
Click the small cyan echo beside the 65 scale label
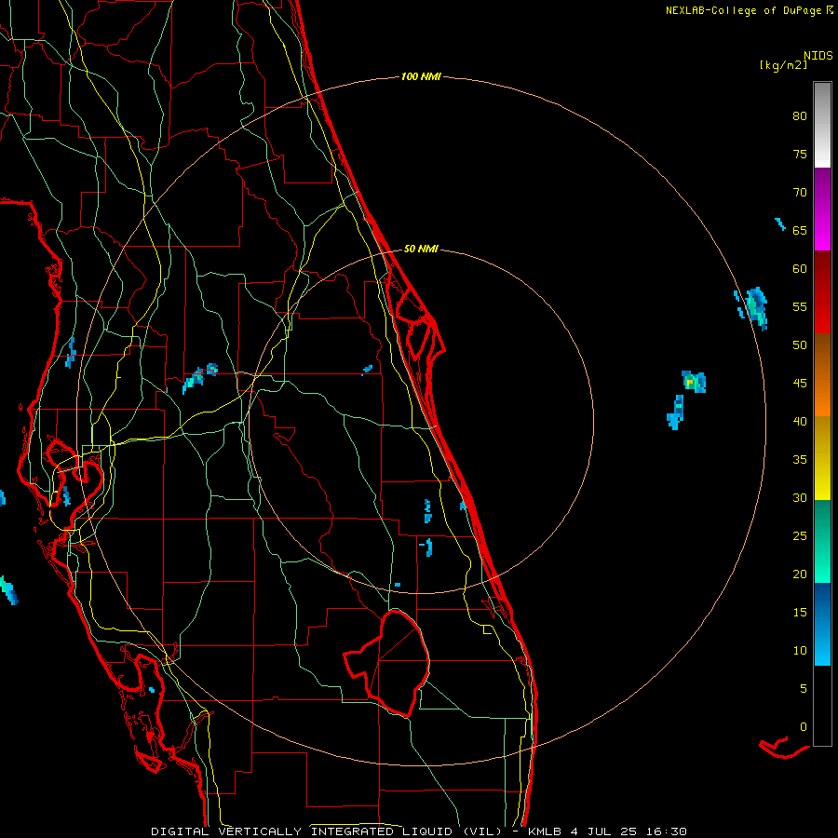pyautogui.click(x=780, y=223)
